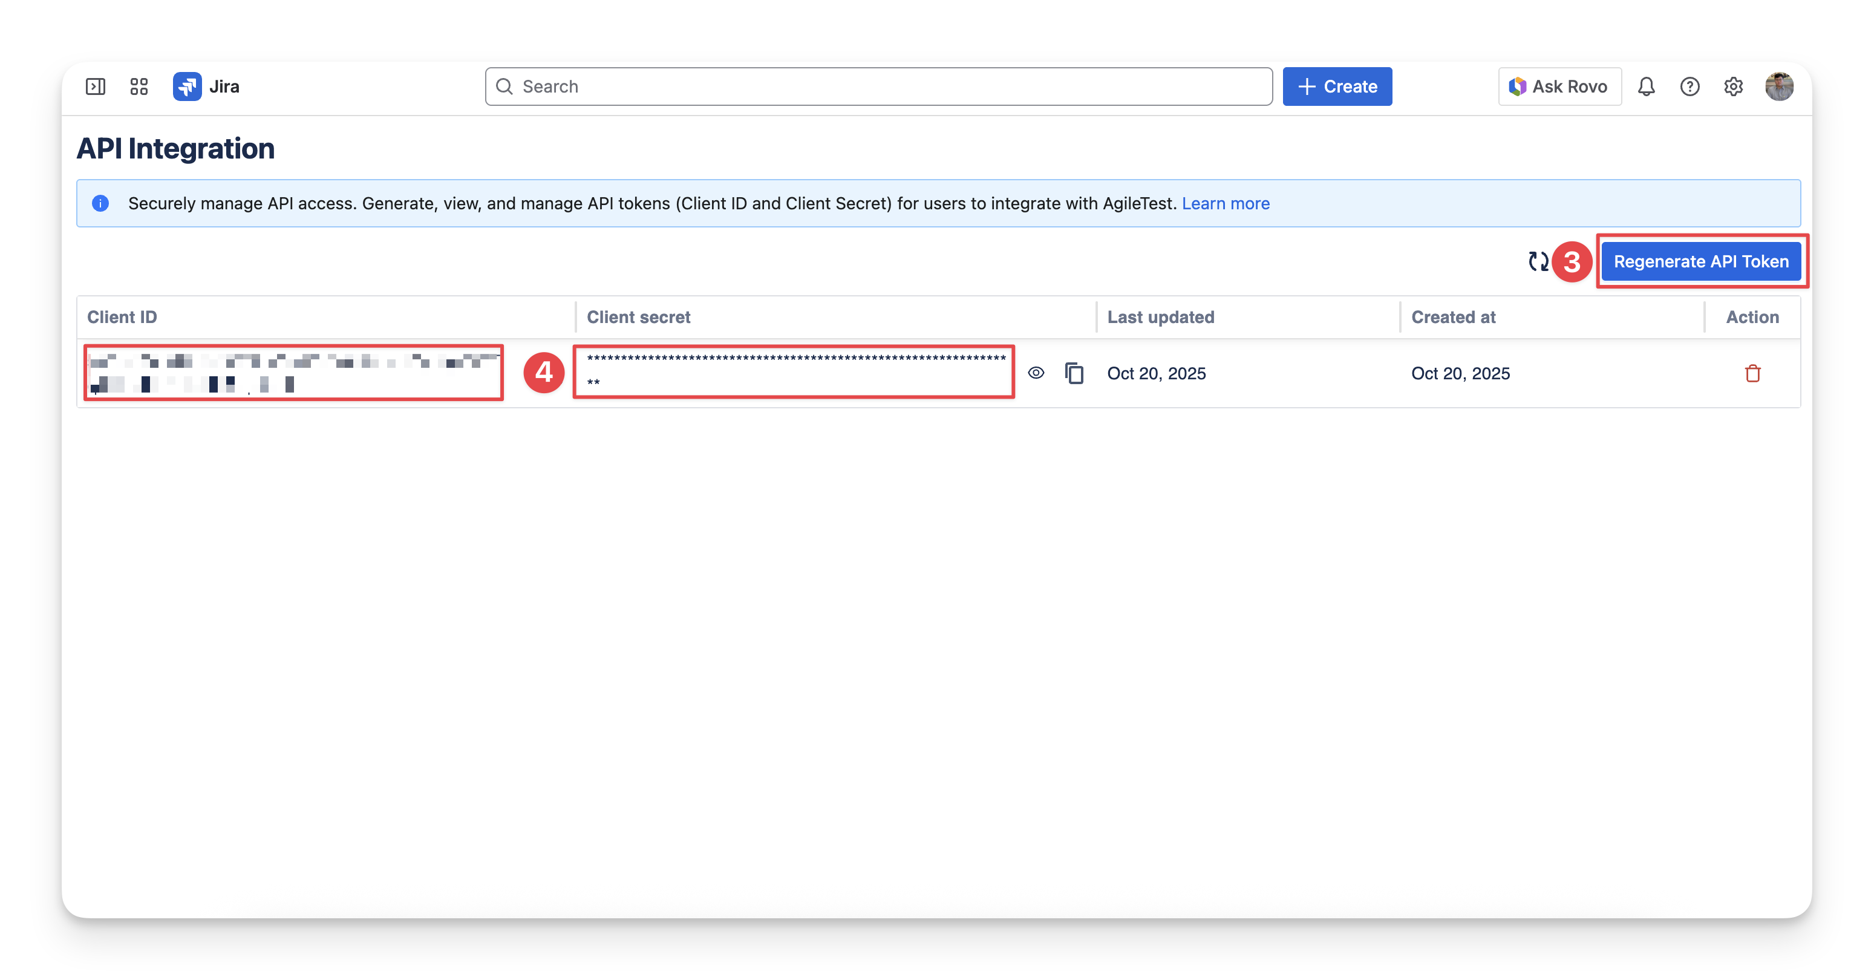Delete the API token with trash icon
This screenshot has width=1874, height=980.
coord(1752,373)
